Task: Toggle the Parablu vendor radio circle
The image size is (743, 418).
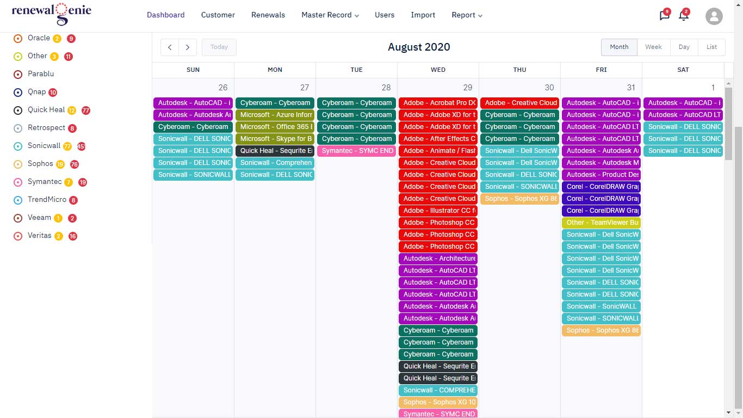Action: (x=17, y=75)
